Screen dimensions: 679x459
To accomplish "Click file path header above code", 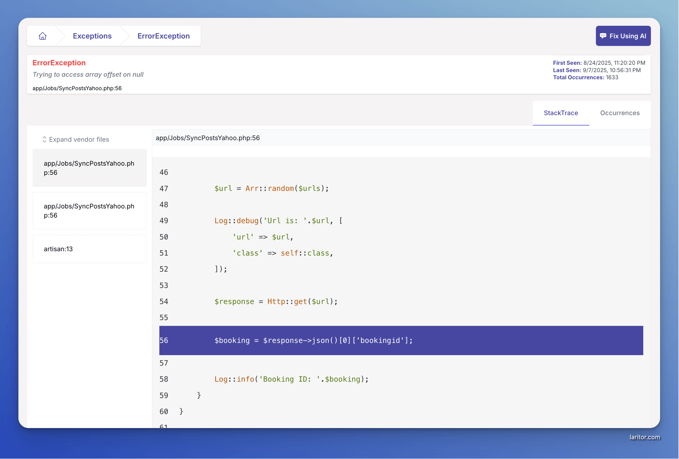I will 207,138.
